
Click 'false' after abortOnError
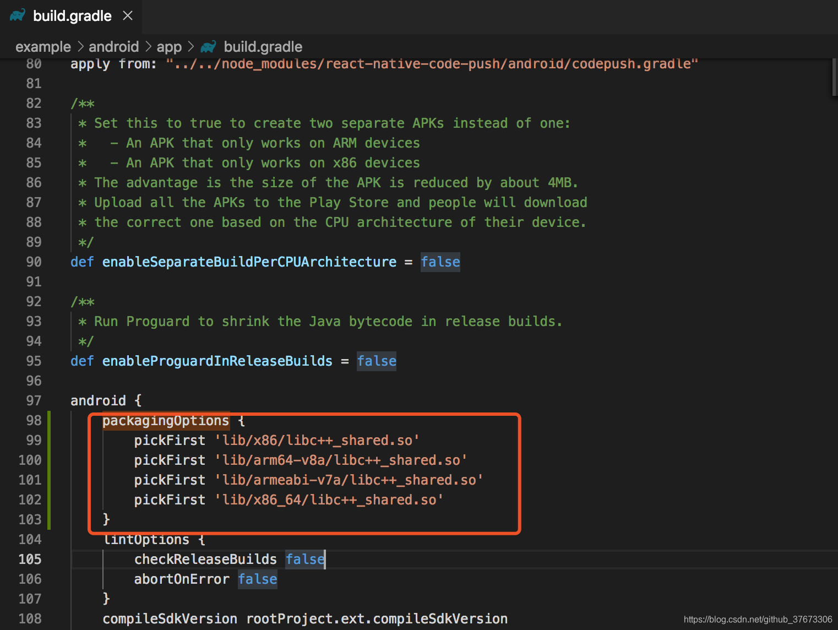pos(258,579)
